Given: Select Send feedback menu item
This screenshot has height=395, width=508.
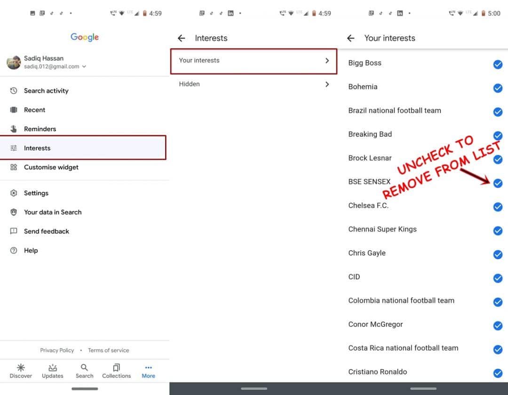Looking at the screenshot, I should point(85,231).
